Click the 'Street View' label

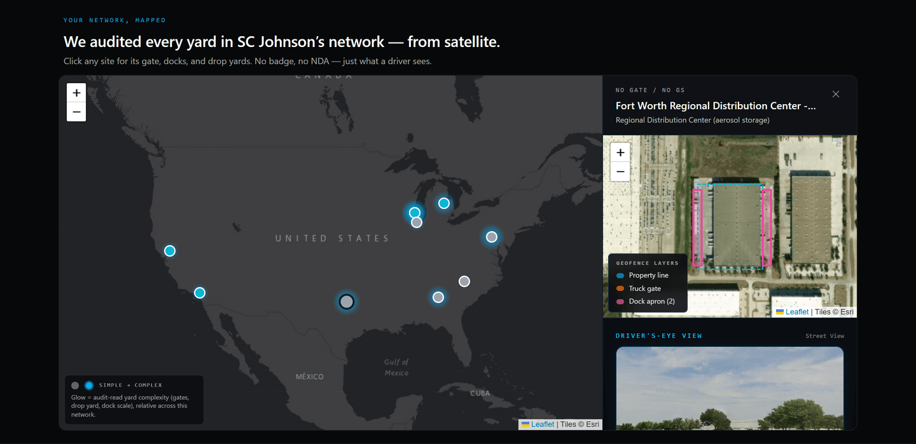point(824,336)
